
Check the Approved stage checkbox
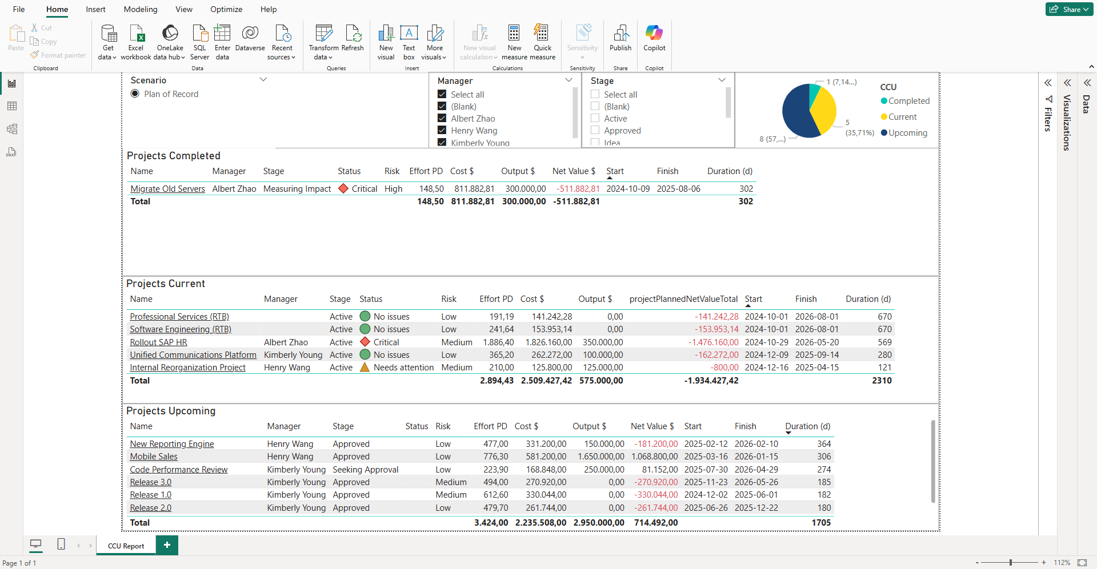point(595,130)
